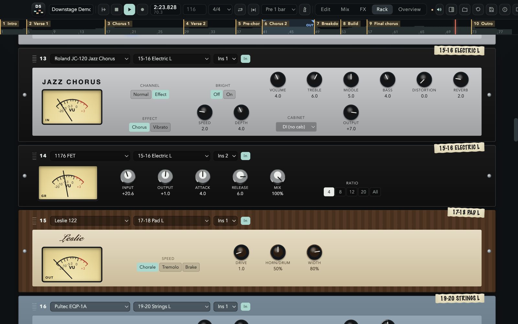Click the speaker monitor icon
Screen dimensions: 518x324
[x=439, y=9]
